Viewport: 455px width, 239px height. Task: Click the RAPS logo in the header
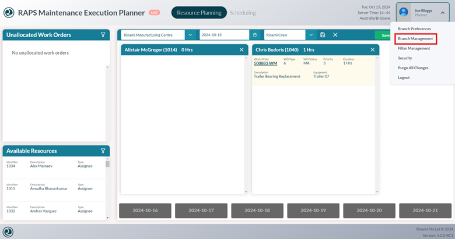(x=8, y=13)
